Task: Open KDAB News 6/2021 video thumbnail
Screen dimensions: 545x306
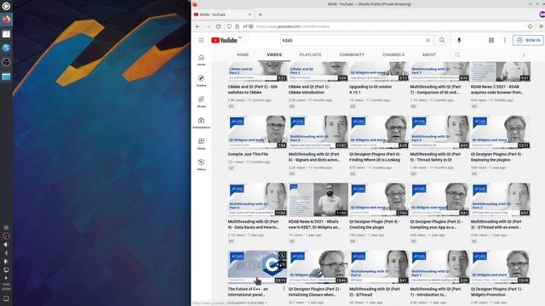Action: [x=318, y=200]
